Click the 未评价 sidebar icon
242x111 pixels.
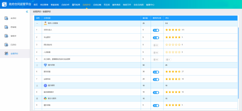[6, 18]
